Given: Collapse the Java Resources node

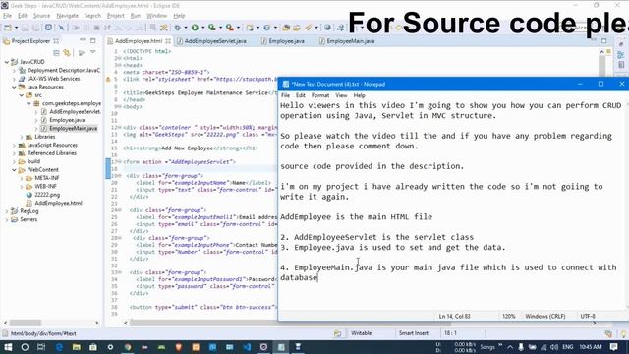Looking at the screenshot, I should point(14,87).
